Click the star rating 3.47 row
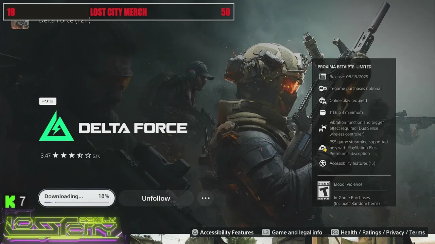435x244 pixels. tap(70, 156)
